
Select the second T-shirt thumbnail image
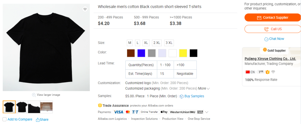coord(22,107)
